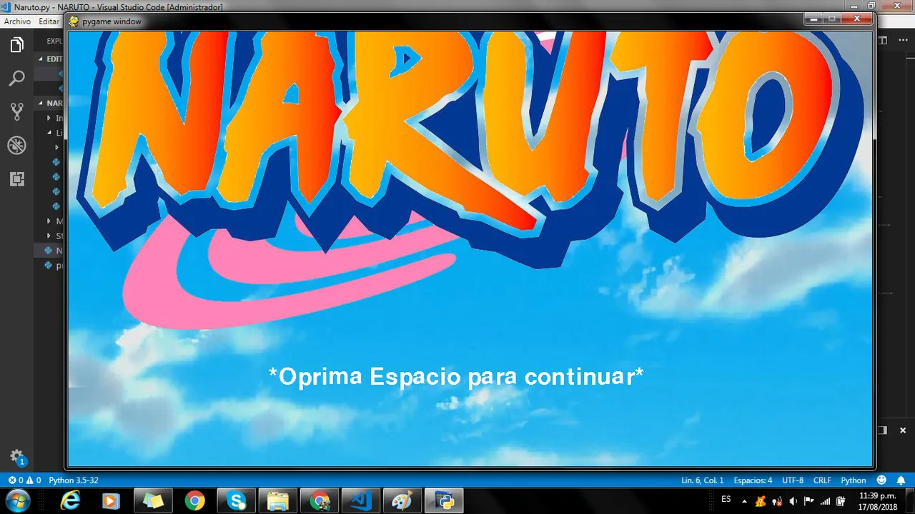This screenshot has width=915, height=514.
Task: Open Paint from the taskbar
Action: point(402,501)
